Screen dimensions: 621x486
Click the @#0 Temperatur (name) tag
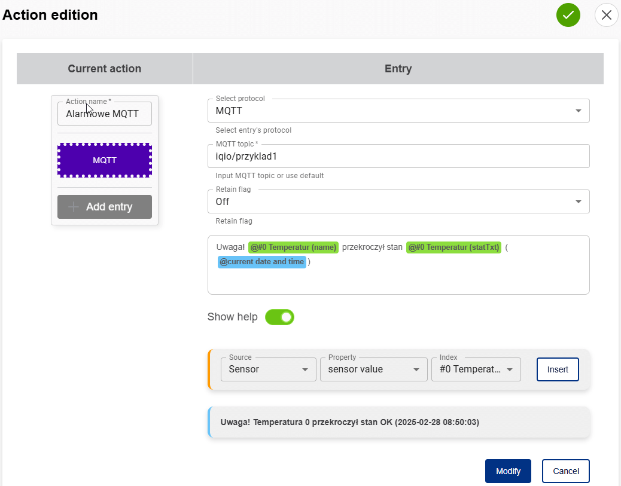click(x=294, y=247)
